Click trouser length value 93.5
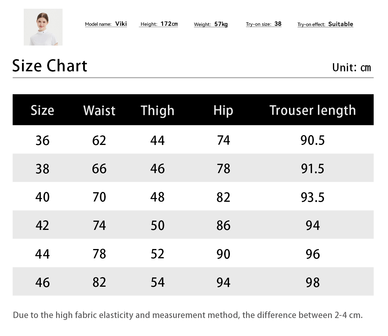 click(312, 197)
